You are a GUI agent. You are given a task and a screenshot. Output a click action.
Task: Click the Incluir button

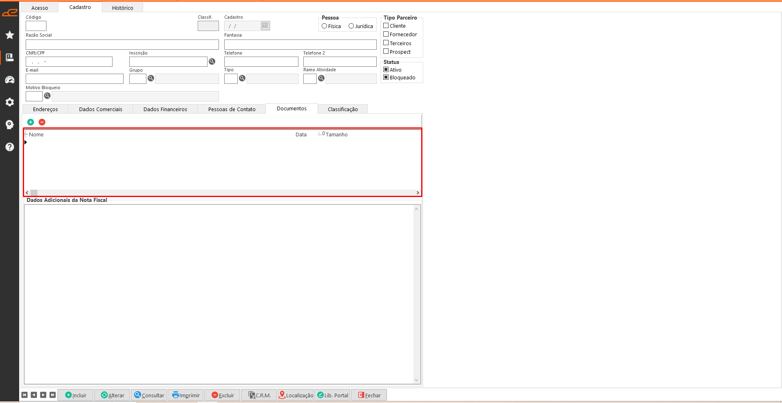coord(76,395)
